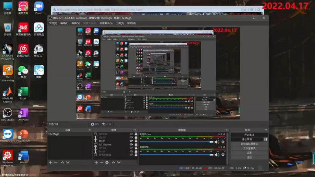Pop out the Sources (来源) dock panel
The image size is (315, 177).
(x=135, y=130)
